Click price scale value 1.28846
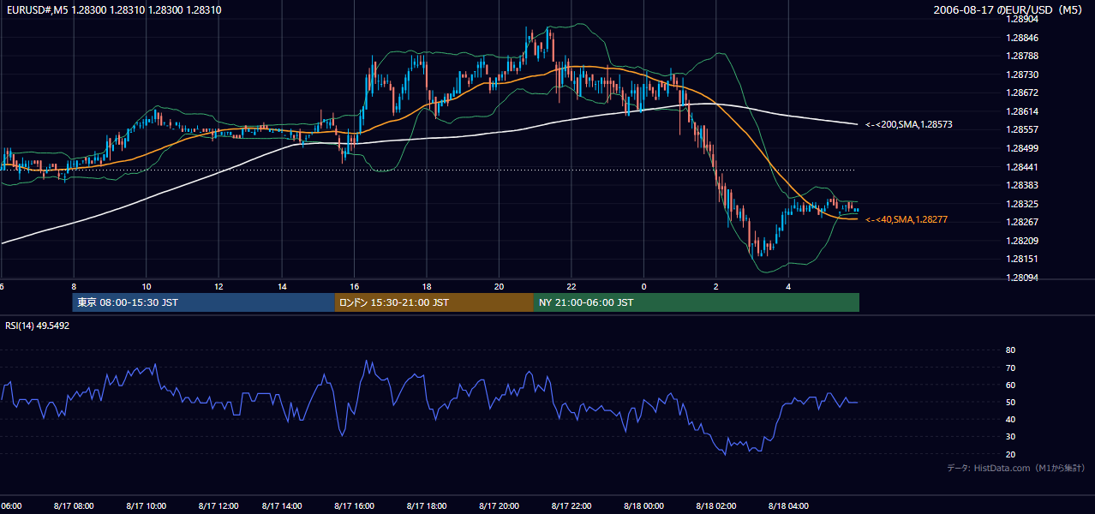The width and height of the screenshot is (1095, 514). (1022, 38)
